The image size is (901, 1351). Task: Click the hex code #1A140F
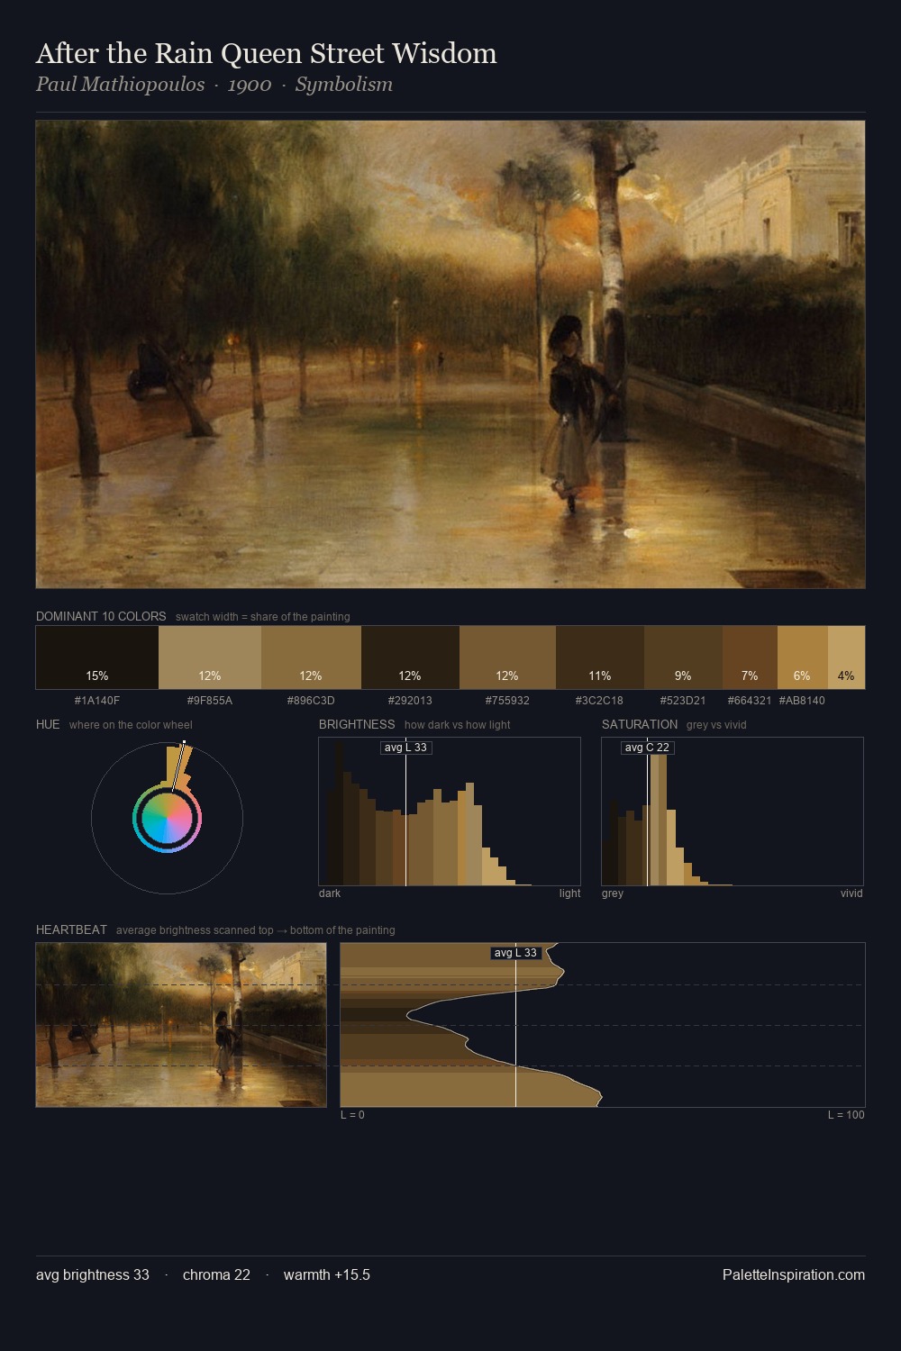click(97, 701)
